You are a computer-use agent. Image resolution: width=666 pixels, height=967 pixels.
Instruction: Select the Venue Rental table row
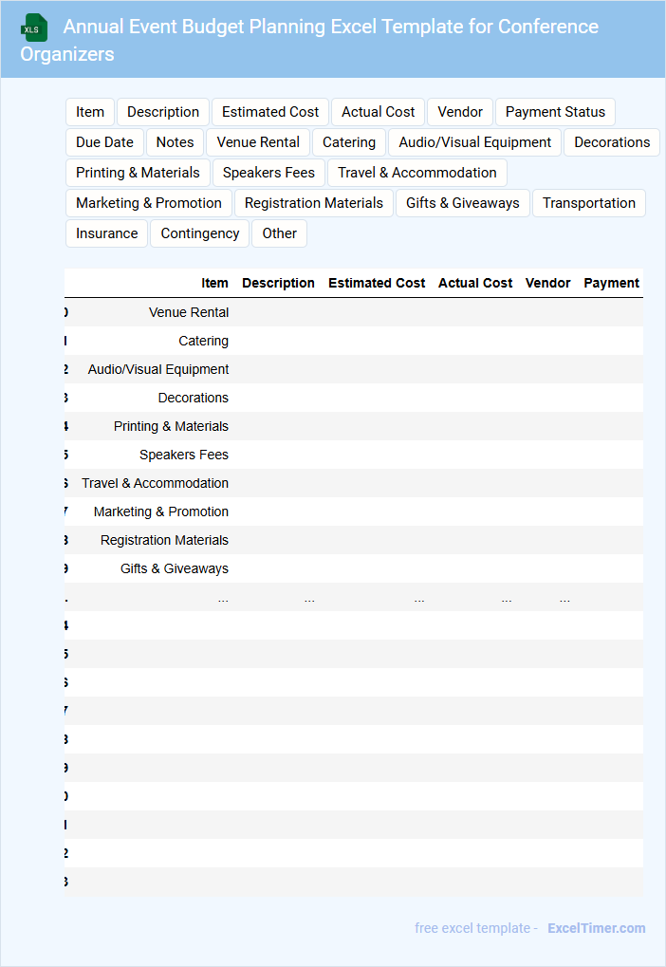click(x=354, y=312)
